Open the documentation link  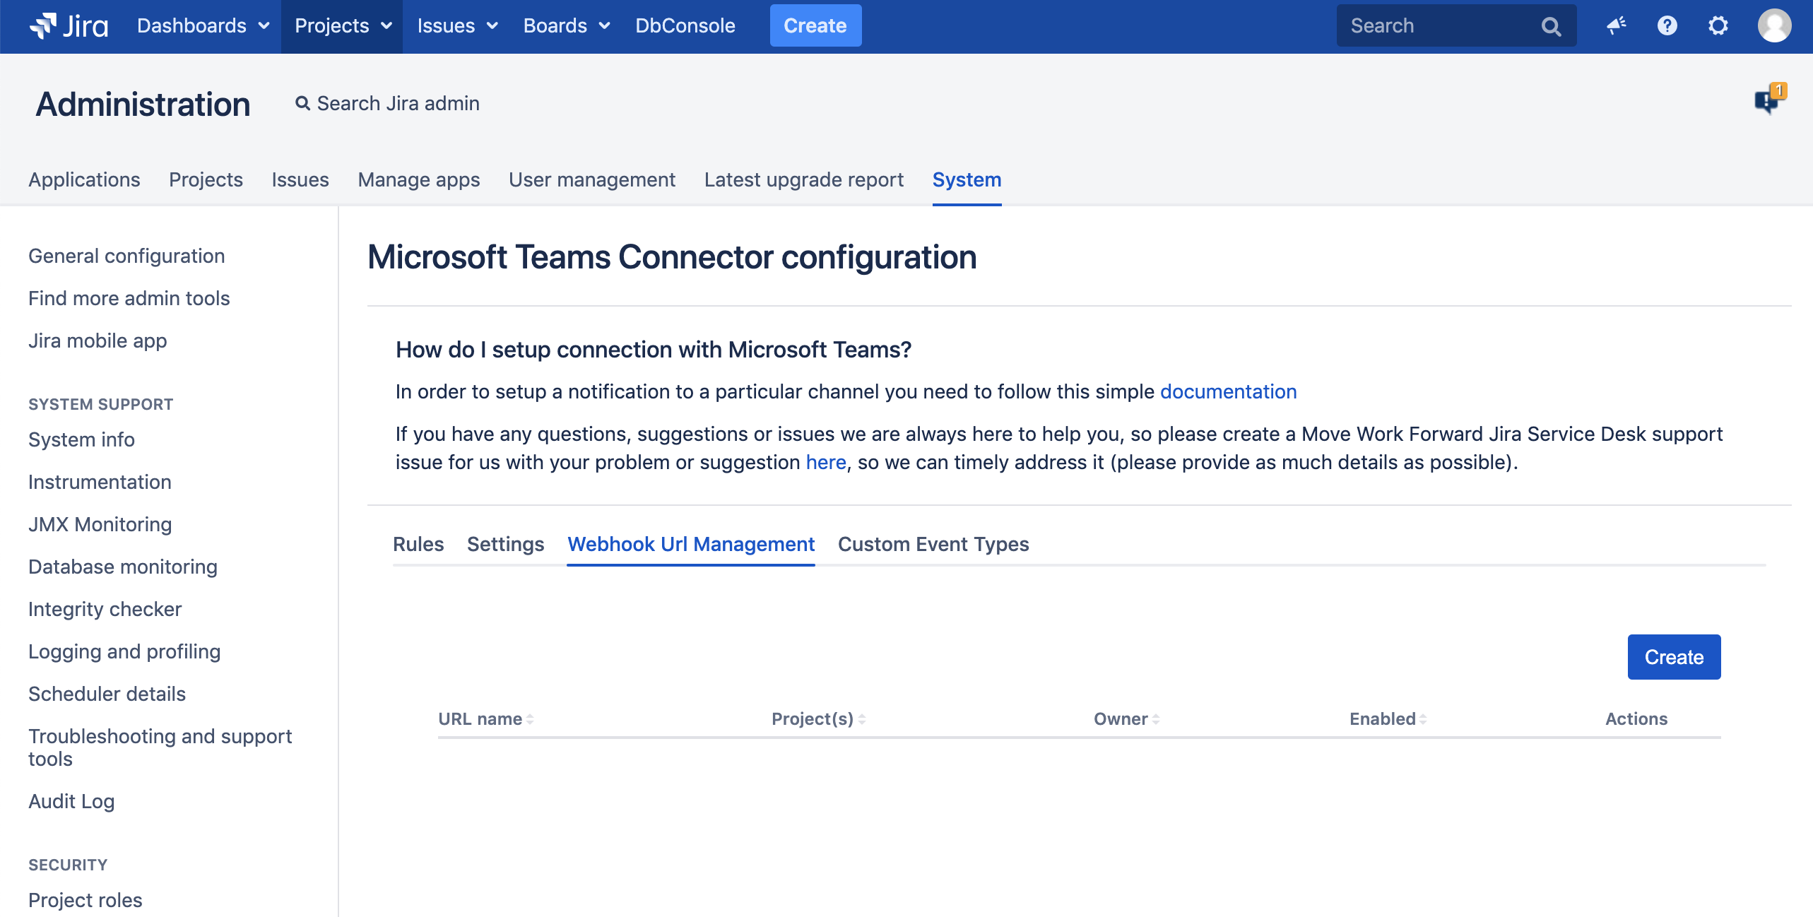(x=1228, y=391)
